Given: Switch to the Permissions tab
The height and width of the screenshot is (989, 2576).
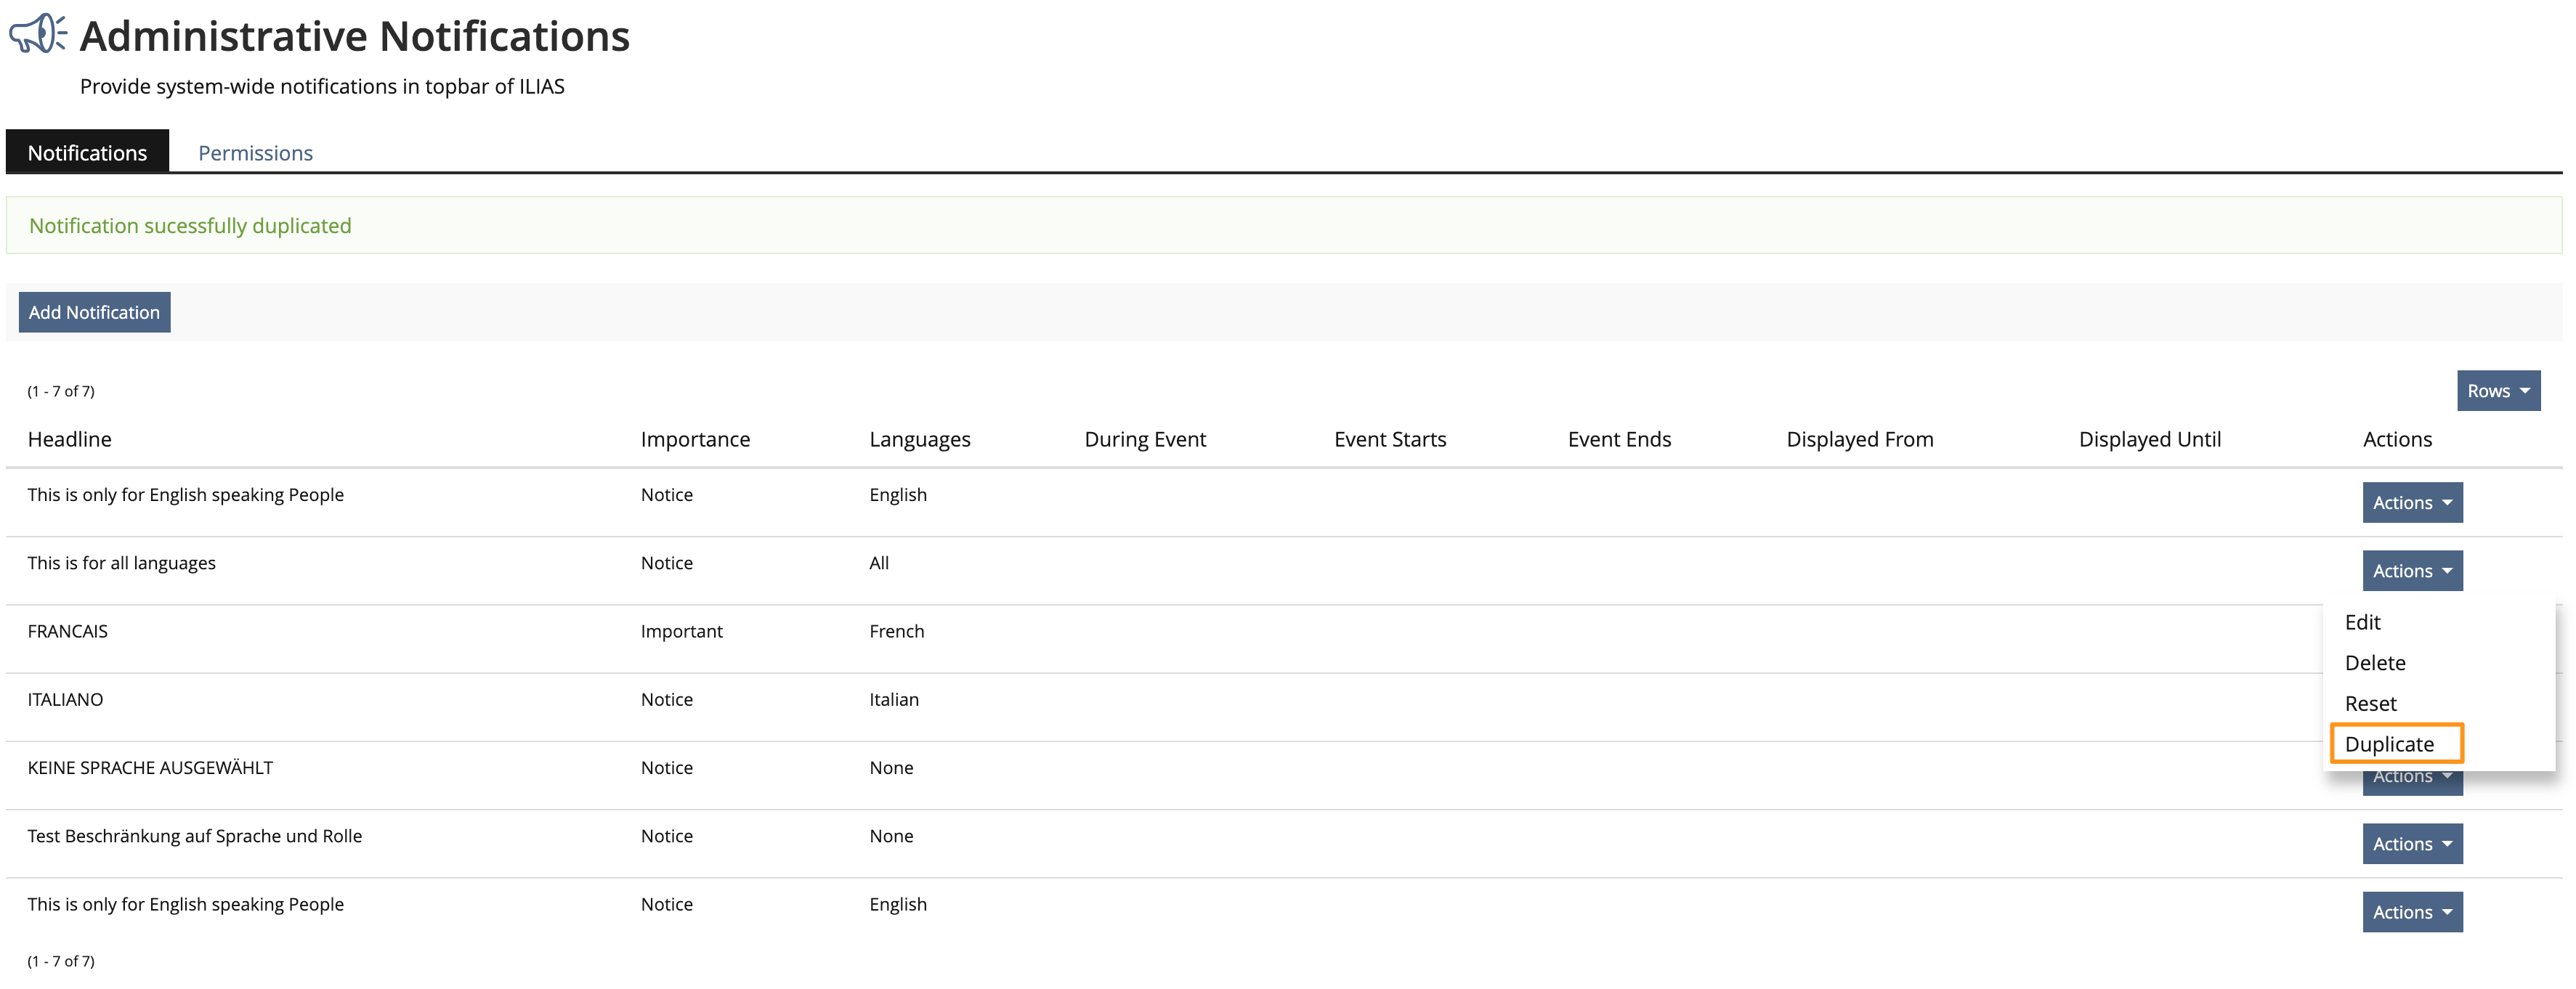Looking at the screenshot, I should 255,153.
